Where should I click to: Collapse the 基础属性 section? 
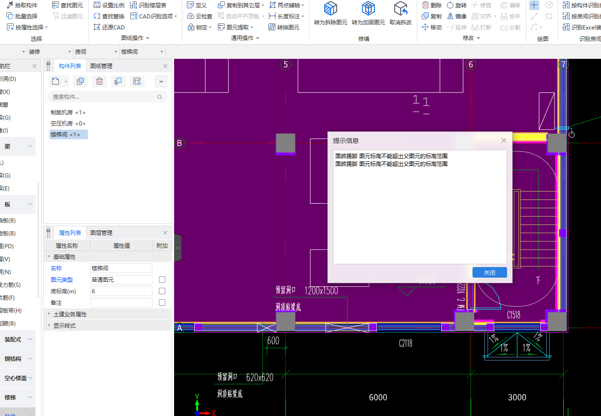coord(49,256)
